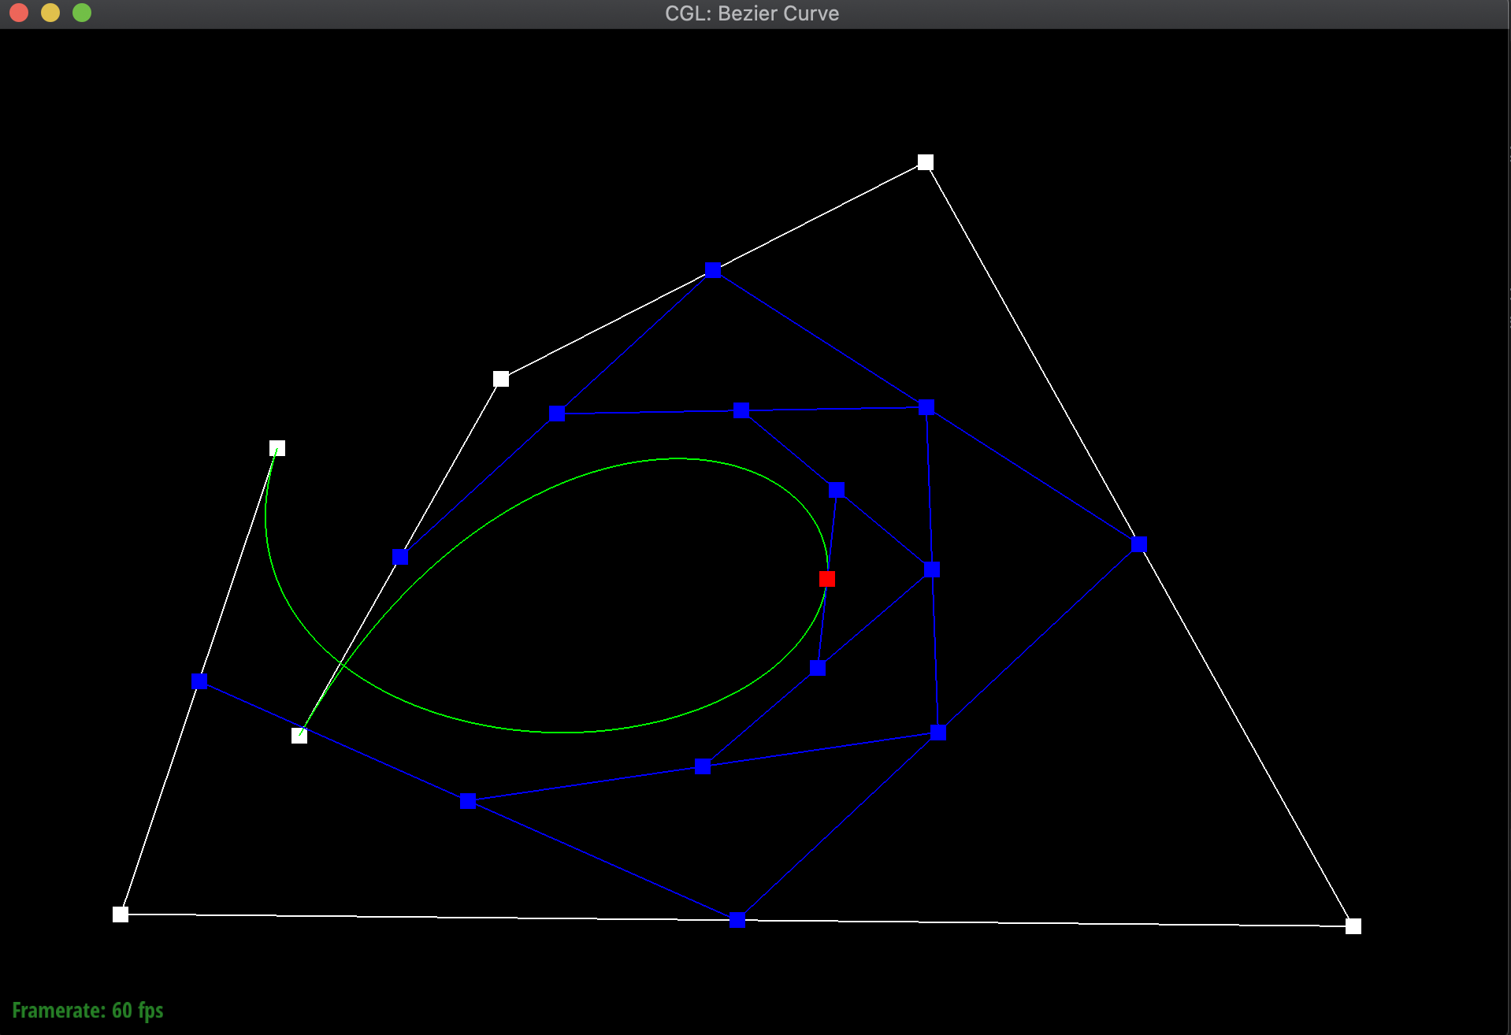Click the blue point on the white edge crossing the curve
Image resolution: width=1511 pixels, height=1035 pixels.
pyautogui.click(x=400, y=557)
